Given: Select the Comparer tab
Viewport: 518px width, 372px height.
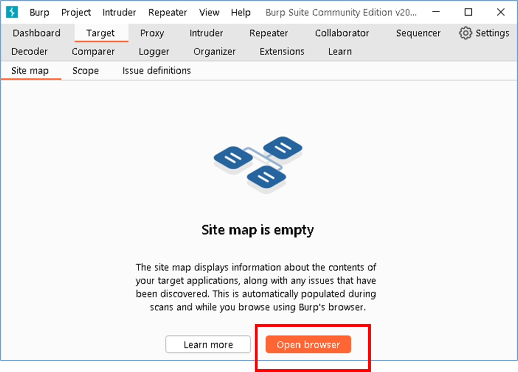Looking at the screenshot, I should [x=93, y=51].
